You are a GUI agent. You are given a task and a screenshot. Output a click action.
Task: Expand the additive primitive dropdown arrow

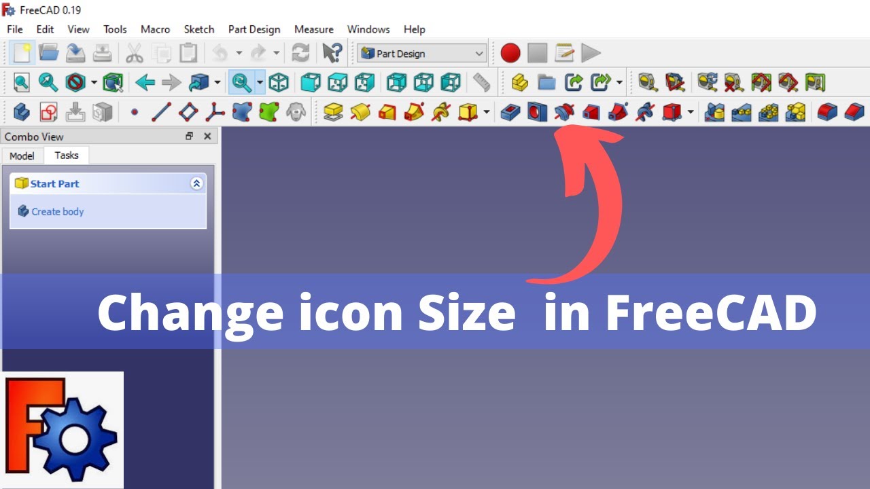(x=487, y=111)
